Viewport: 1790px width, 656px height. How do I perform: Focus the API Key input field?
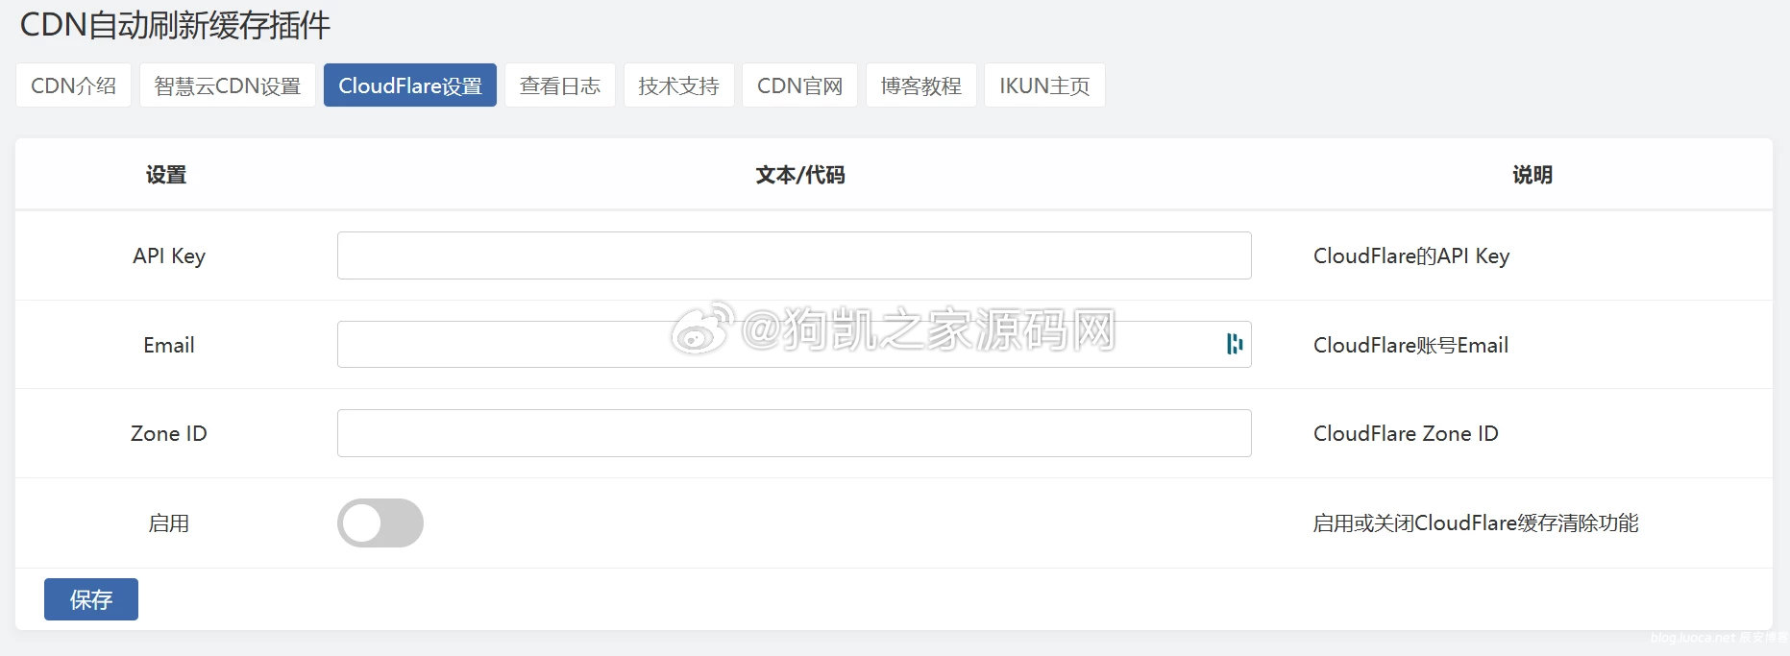coord(795,255)
